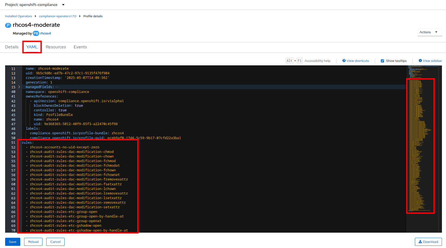Click the PB ProfileBundle badge icon
Image resolution: width=446 pixels, height=248 pixels.
click(x=36, y=33)
